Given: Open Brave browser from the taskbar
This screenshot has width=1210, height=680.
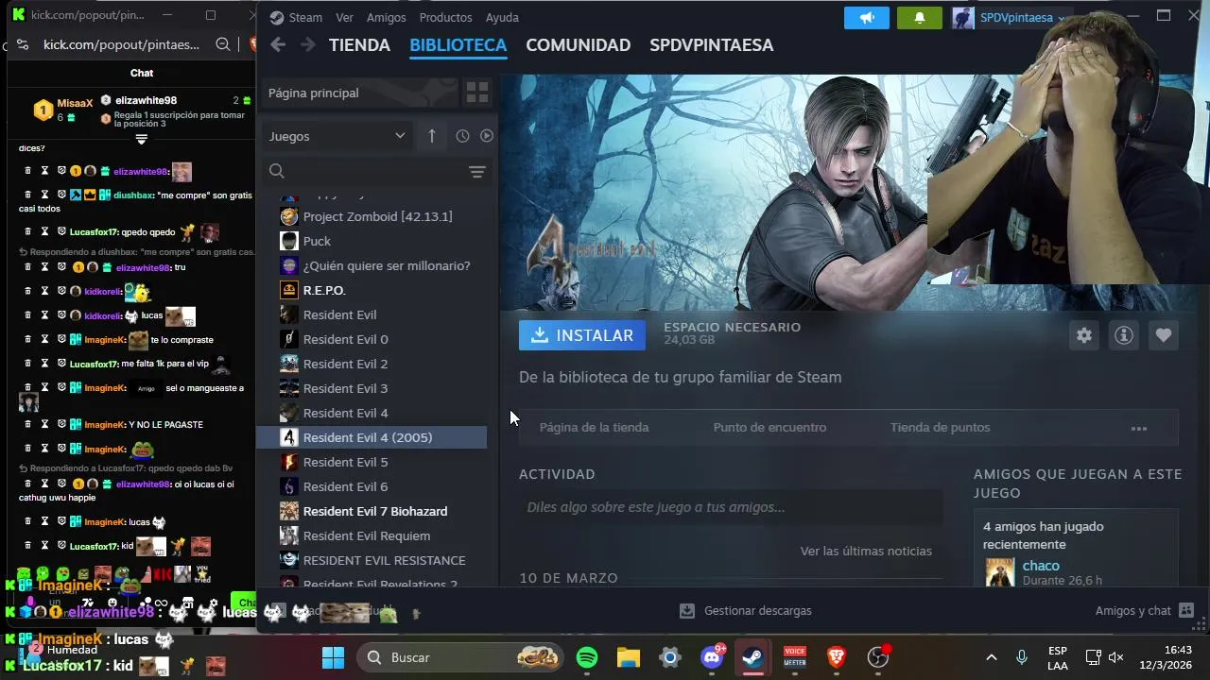Looking at the screenshot, I should pyautogui.click(x=837, y=657).
